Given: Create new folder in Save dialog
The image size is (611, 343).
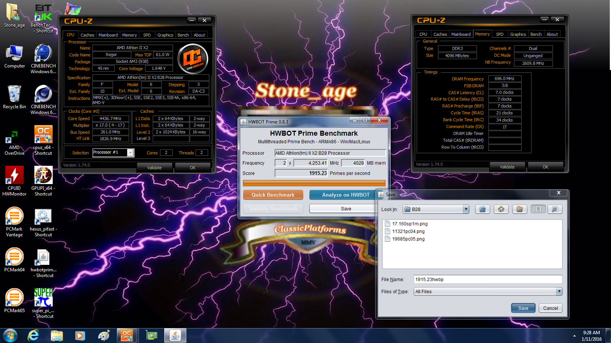Looking at the screenshot, I should [519, 209].
